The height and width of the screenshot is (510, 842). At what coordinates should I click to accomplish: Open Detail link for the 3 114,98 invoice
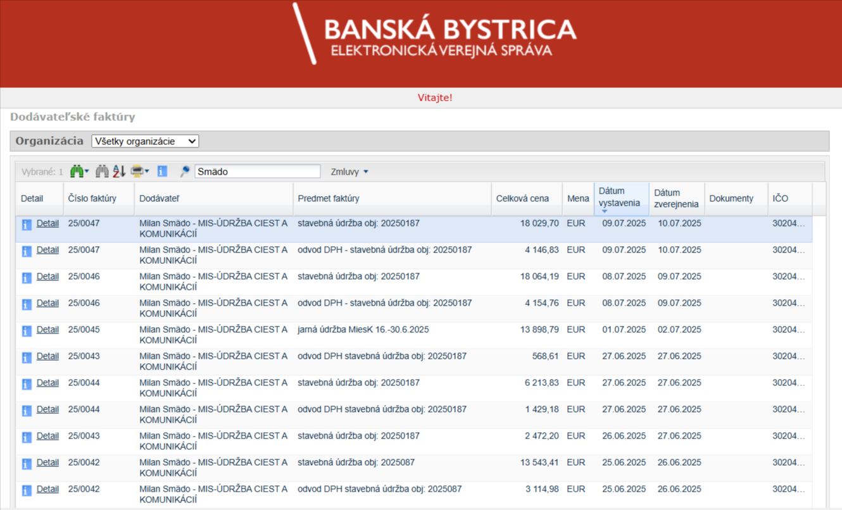point(47,489)
